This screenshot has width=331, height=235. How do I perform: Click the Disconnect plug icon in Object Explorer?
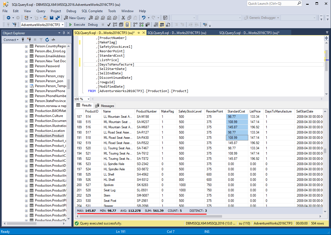pyautogui.click(x=29, y=40)
